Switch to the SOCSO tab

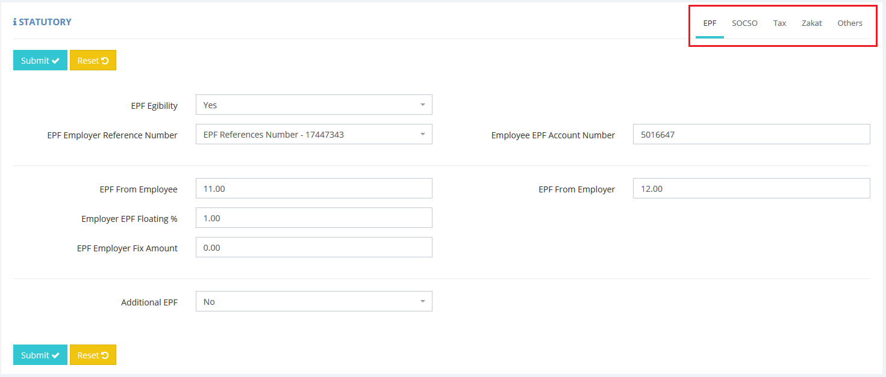coord(744,23)
